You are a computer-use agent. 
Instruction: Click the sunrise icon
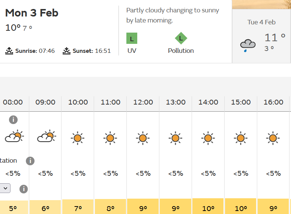[9, 51]
